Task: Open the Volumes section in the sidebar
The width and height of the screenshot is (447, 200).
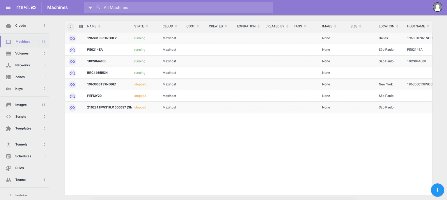Action: point(22,53)
